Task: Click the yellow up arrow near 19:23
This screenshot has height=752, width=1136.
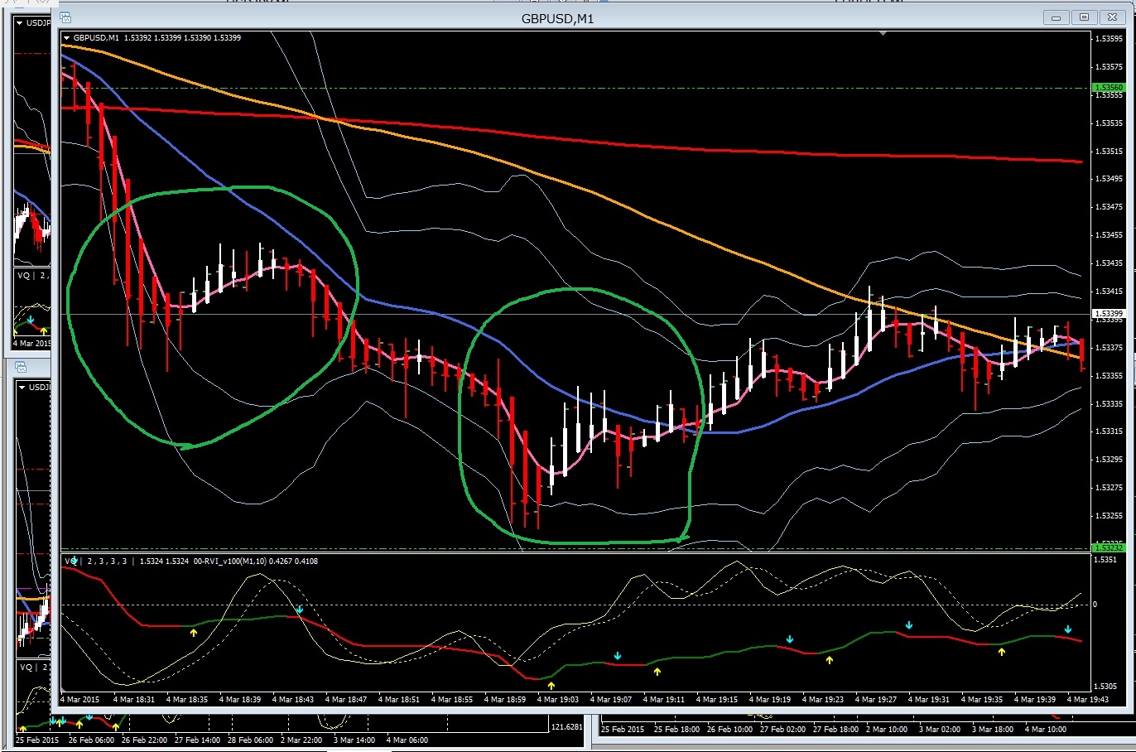Action: click(830, 660)
